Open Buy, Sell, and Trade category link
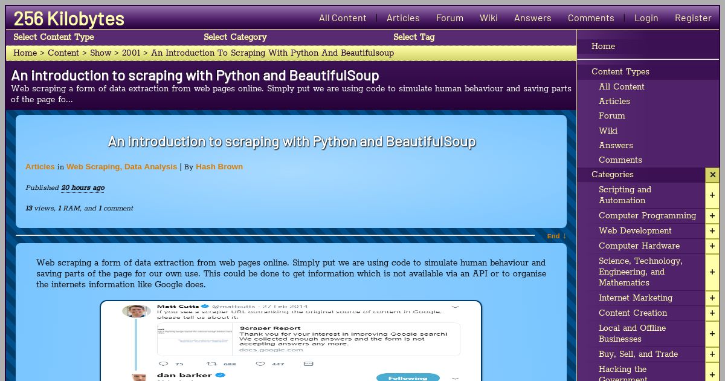 click(x=638, y=354)
